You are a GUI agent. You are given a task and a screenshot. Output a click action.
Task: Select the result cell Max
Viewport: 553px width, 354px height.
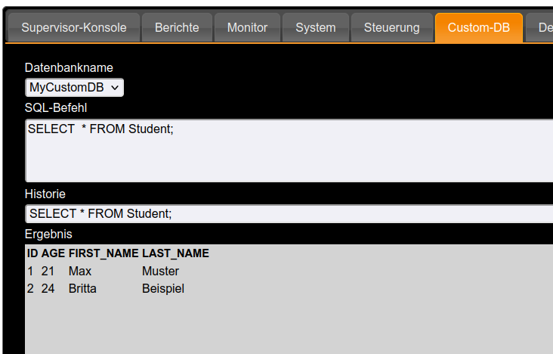(x=80, y=271)
